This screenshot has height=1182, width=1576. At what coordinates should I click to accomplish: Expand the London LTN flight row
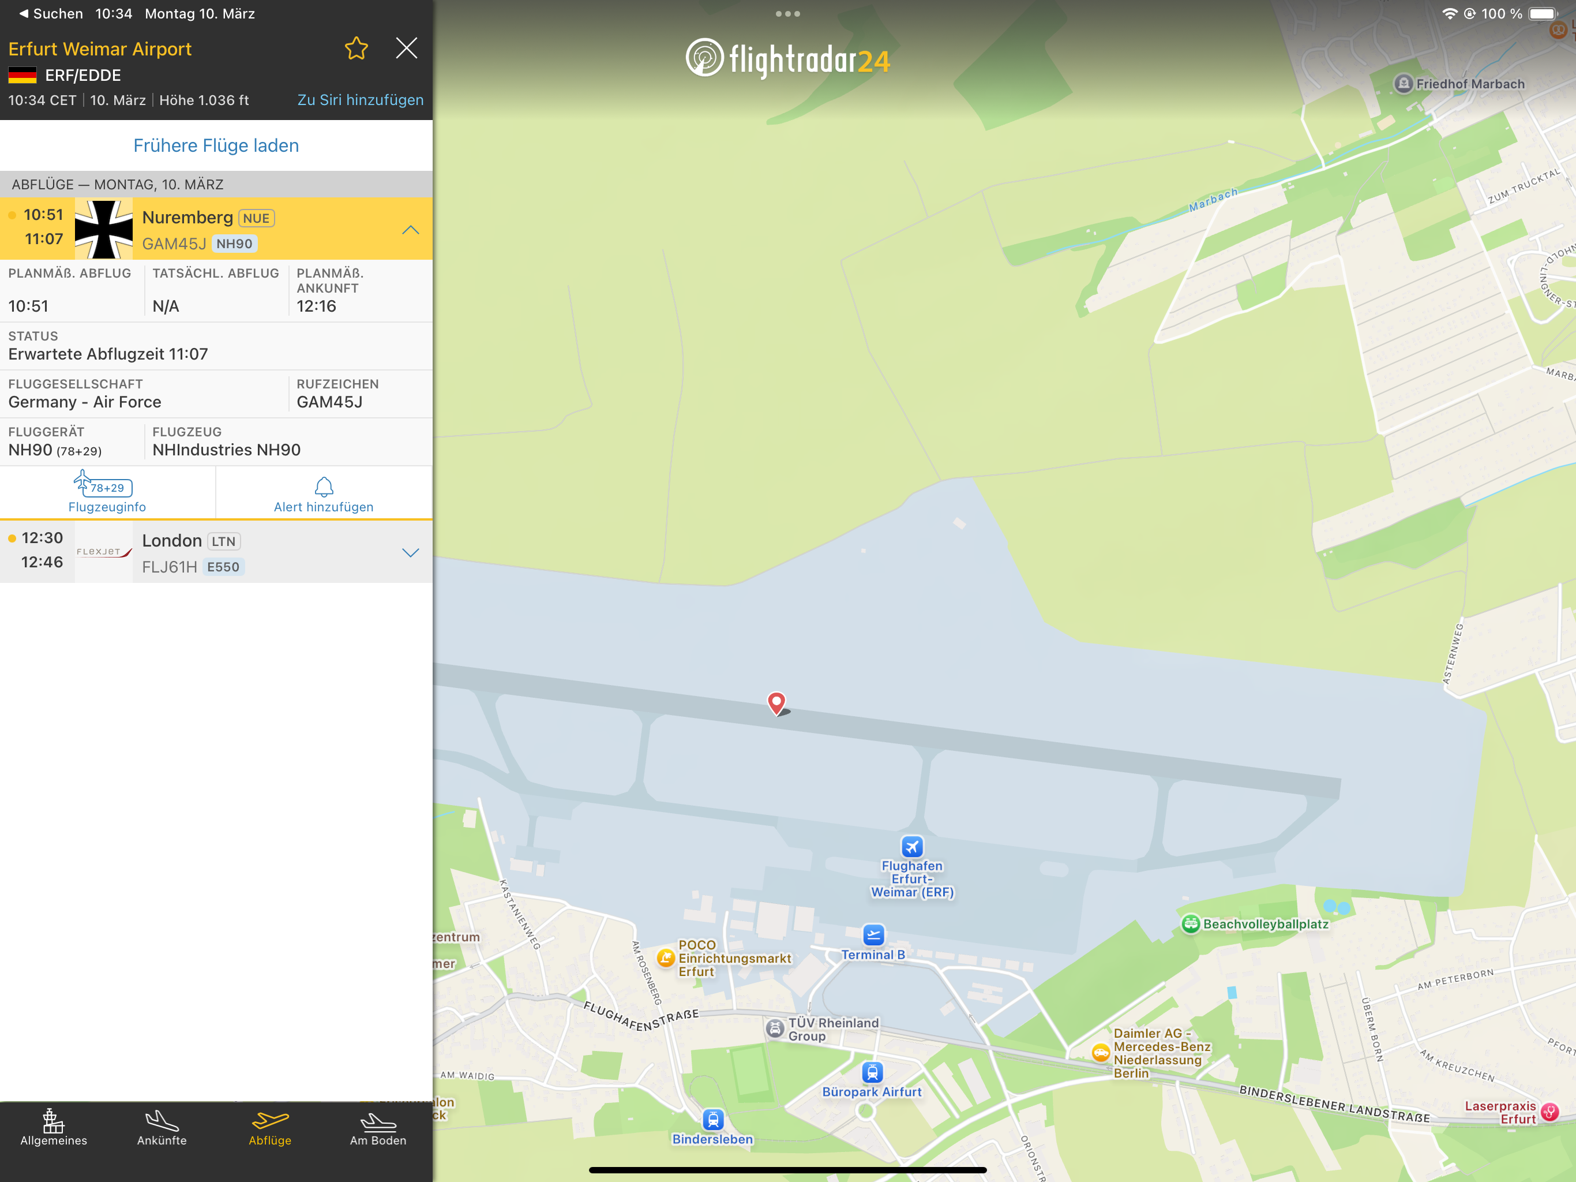pyautogui.click(x=410, y=552)
